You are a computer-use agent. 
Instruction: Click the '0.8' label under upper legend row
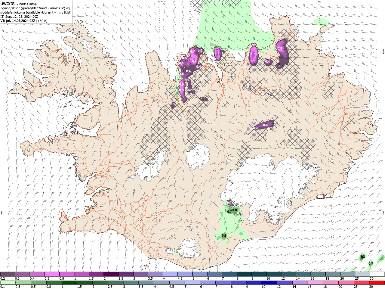click(62, 278)
